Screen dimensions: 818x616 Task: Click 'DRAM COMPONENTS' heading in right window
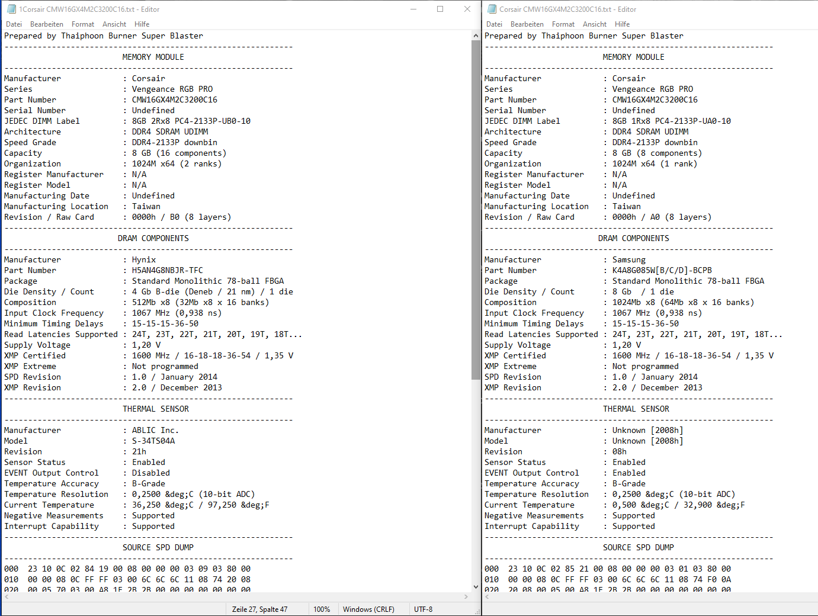tap(634, 238)
